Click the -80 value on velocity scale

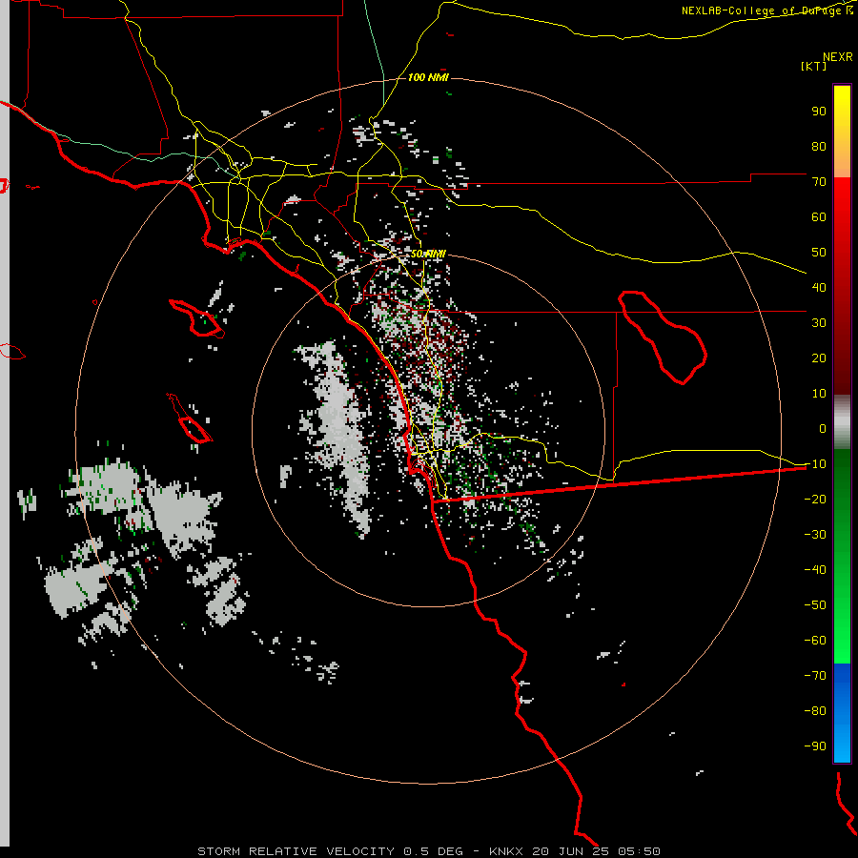815,711
